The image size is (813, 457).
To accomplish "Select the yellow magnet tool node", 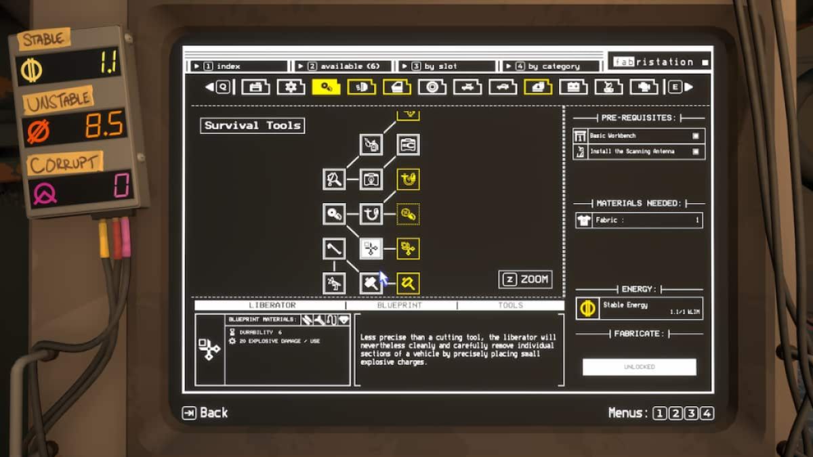I will [408, 179].
